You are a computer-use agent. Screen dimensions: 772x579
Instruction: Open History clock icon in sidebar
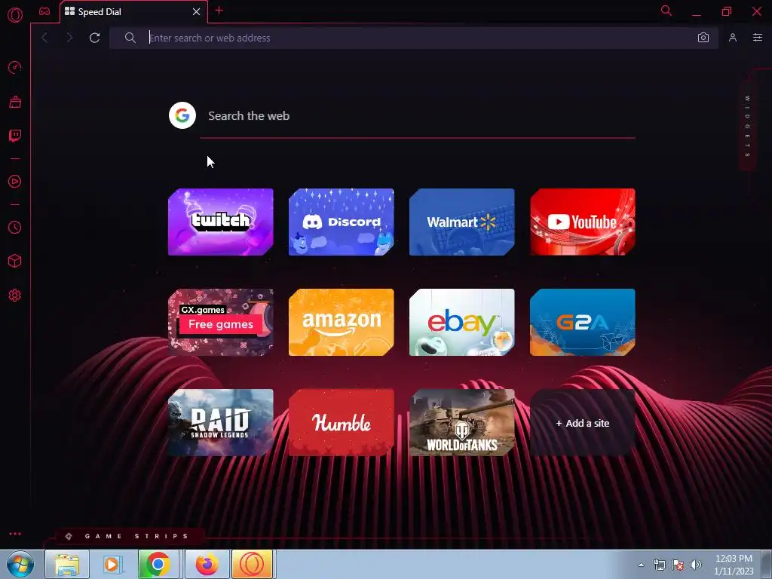click(x=15, y=228)
